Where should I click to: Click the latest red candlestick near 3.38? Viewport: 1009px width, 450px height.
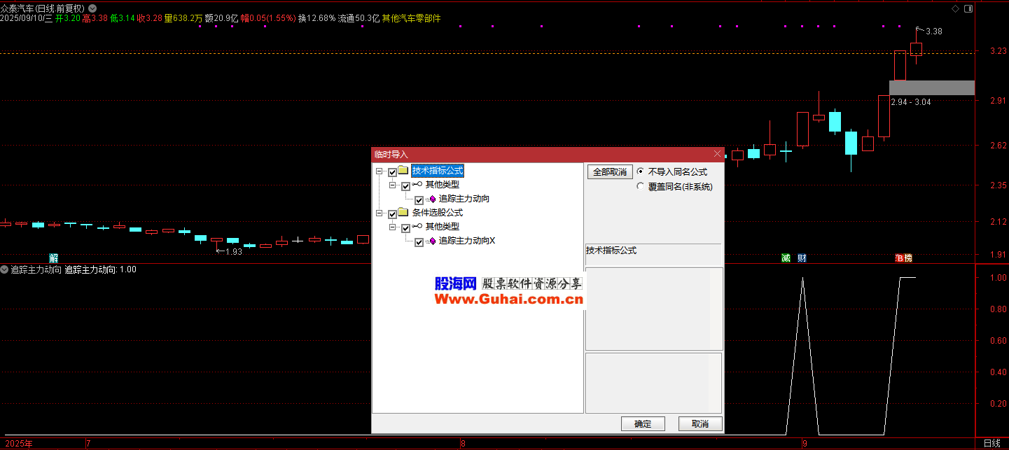pyautogui.click(x=916, y=49)
